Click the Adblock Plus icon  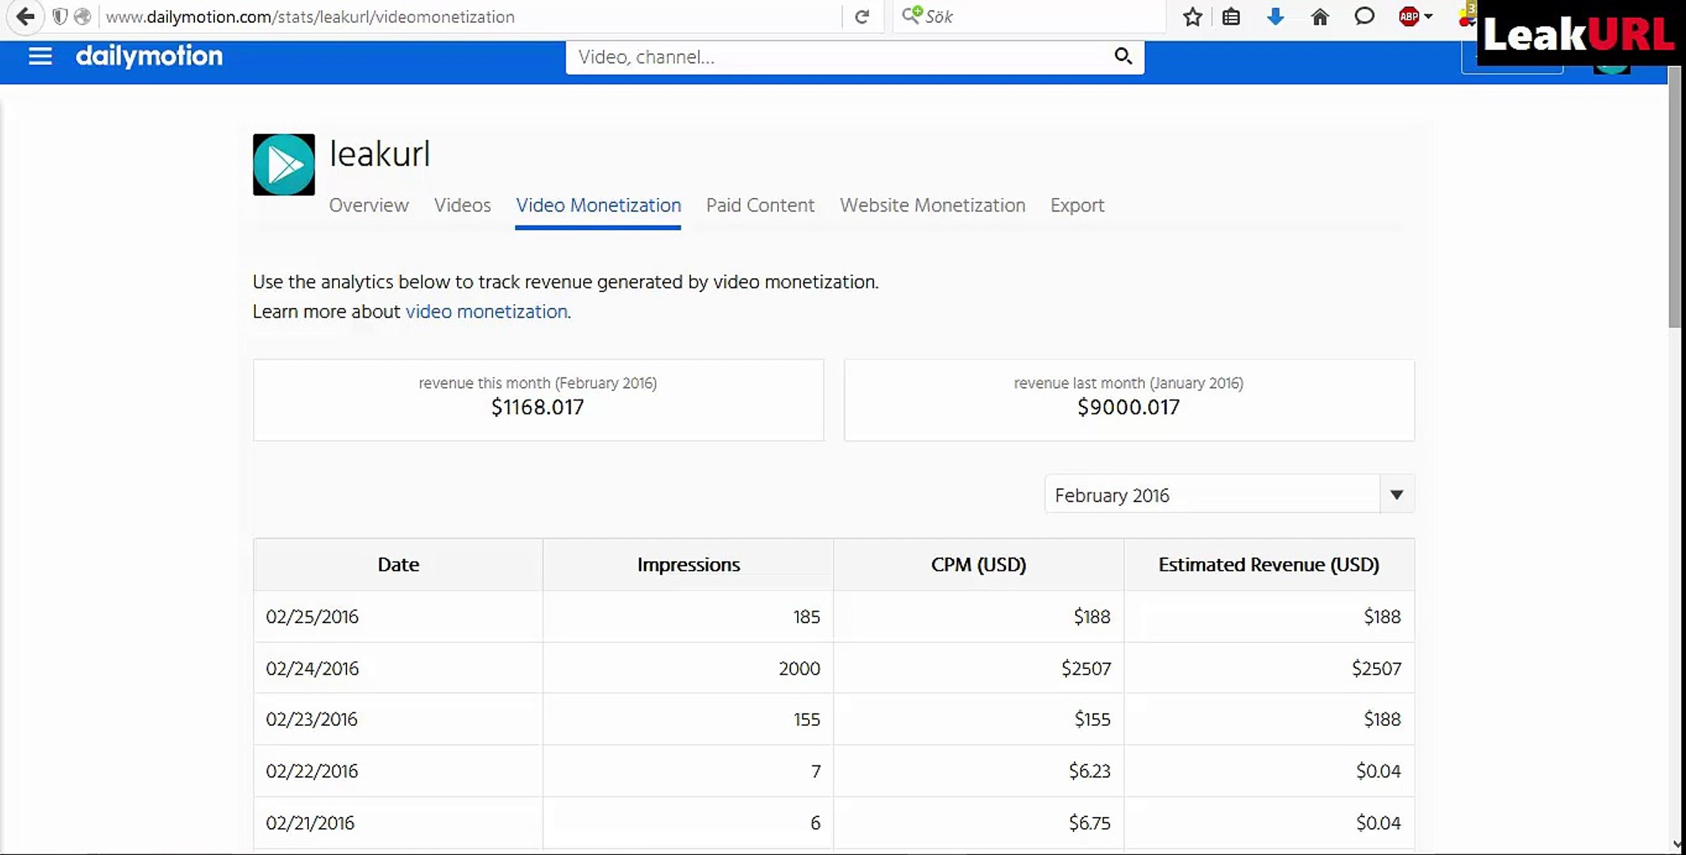pos(1409,17)
